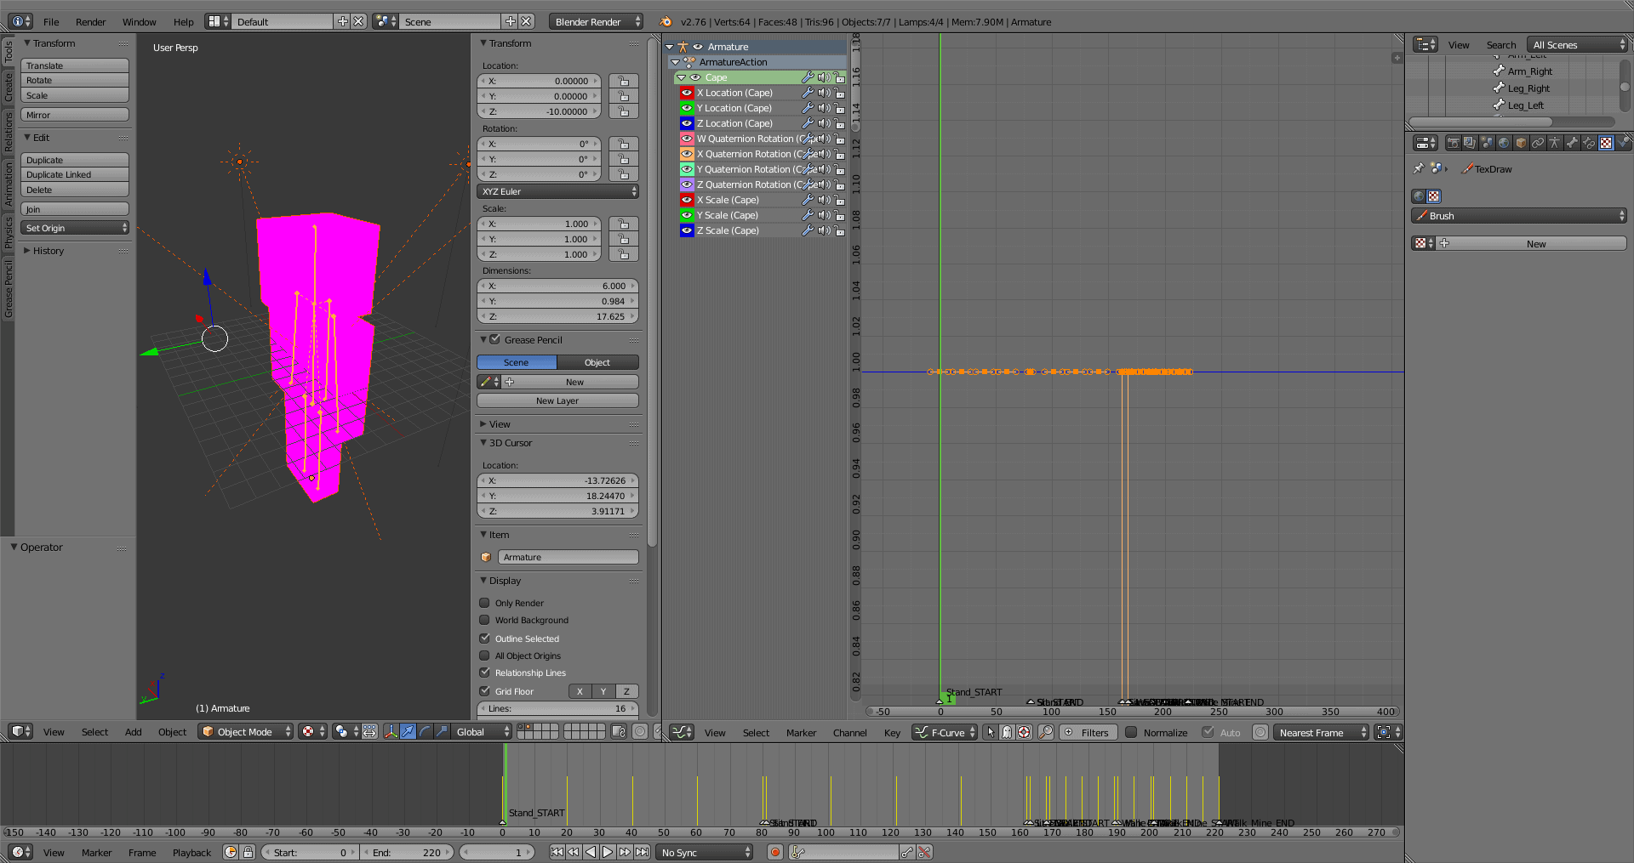Click the graph editor magnifier search icon
The width and height of the screenshot is (1634, 863).
pyautogui.click(x=1046, y=732)
